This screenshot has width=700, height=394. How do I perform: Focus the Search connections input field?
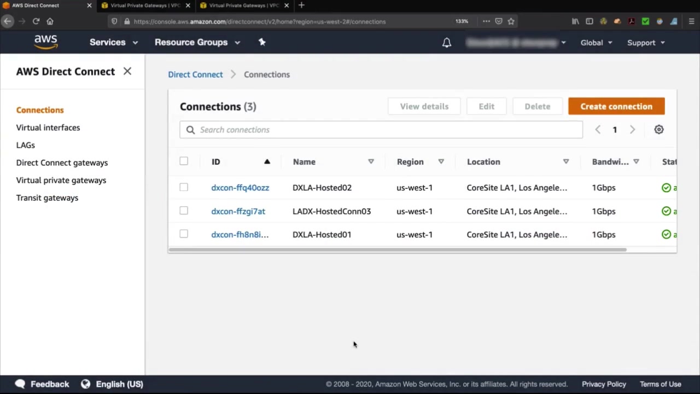pyautogui.click(x=381, y=130)
